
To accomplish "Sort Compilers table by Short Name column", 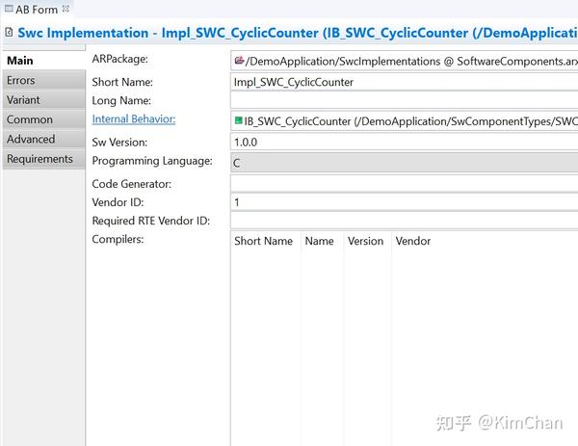I will pyautogui.click(x=264, y=241).
